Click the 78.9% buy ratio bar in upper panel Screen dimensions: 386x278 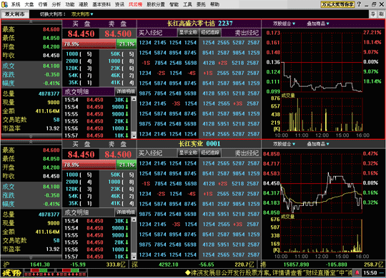click(x=89, y=44)
